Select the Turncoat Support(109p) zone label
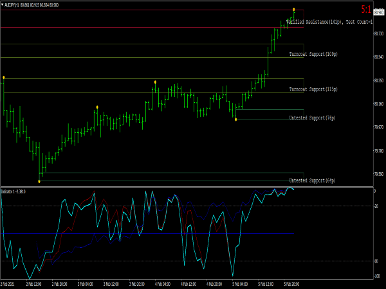Screen dimensions: 386x289 click(313, 54)
